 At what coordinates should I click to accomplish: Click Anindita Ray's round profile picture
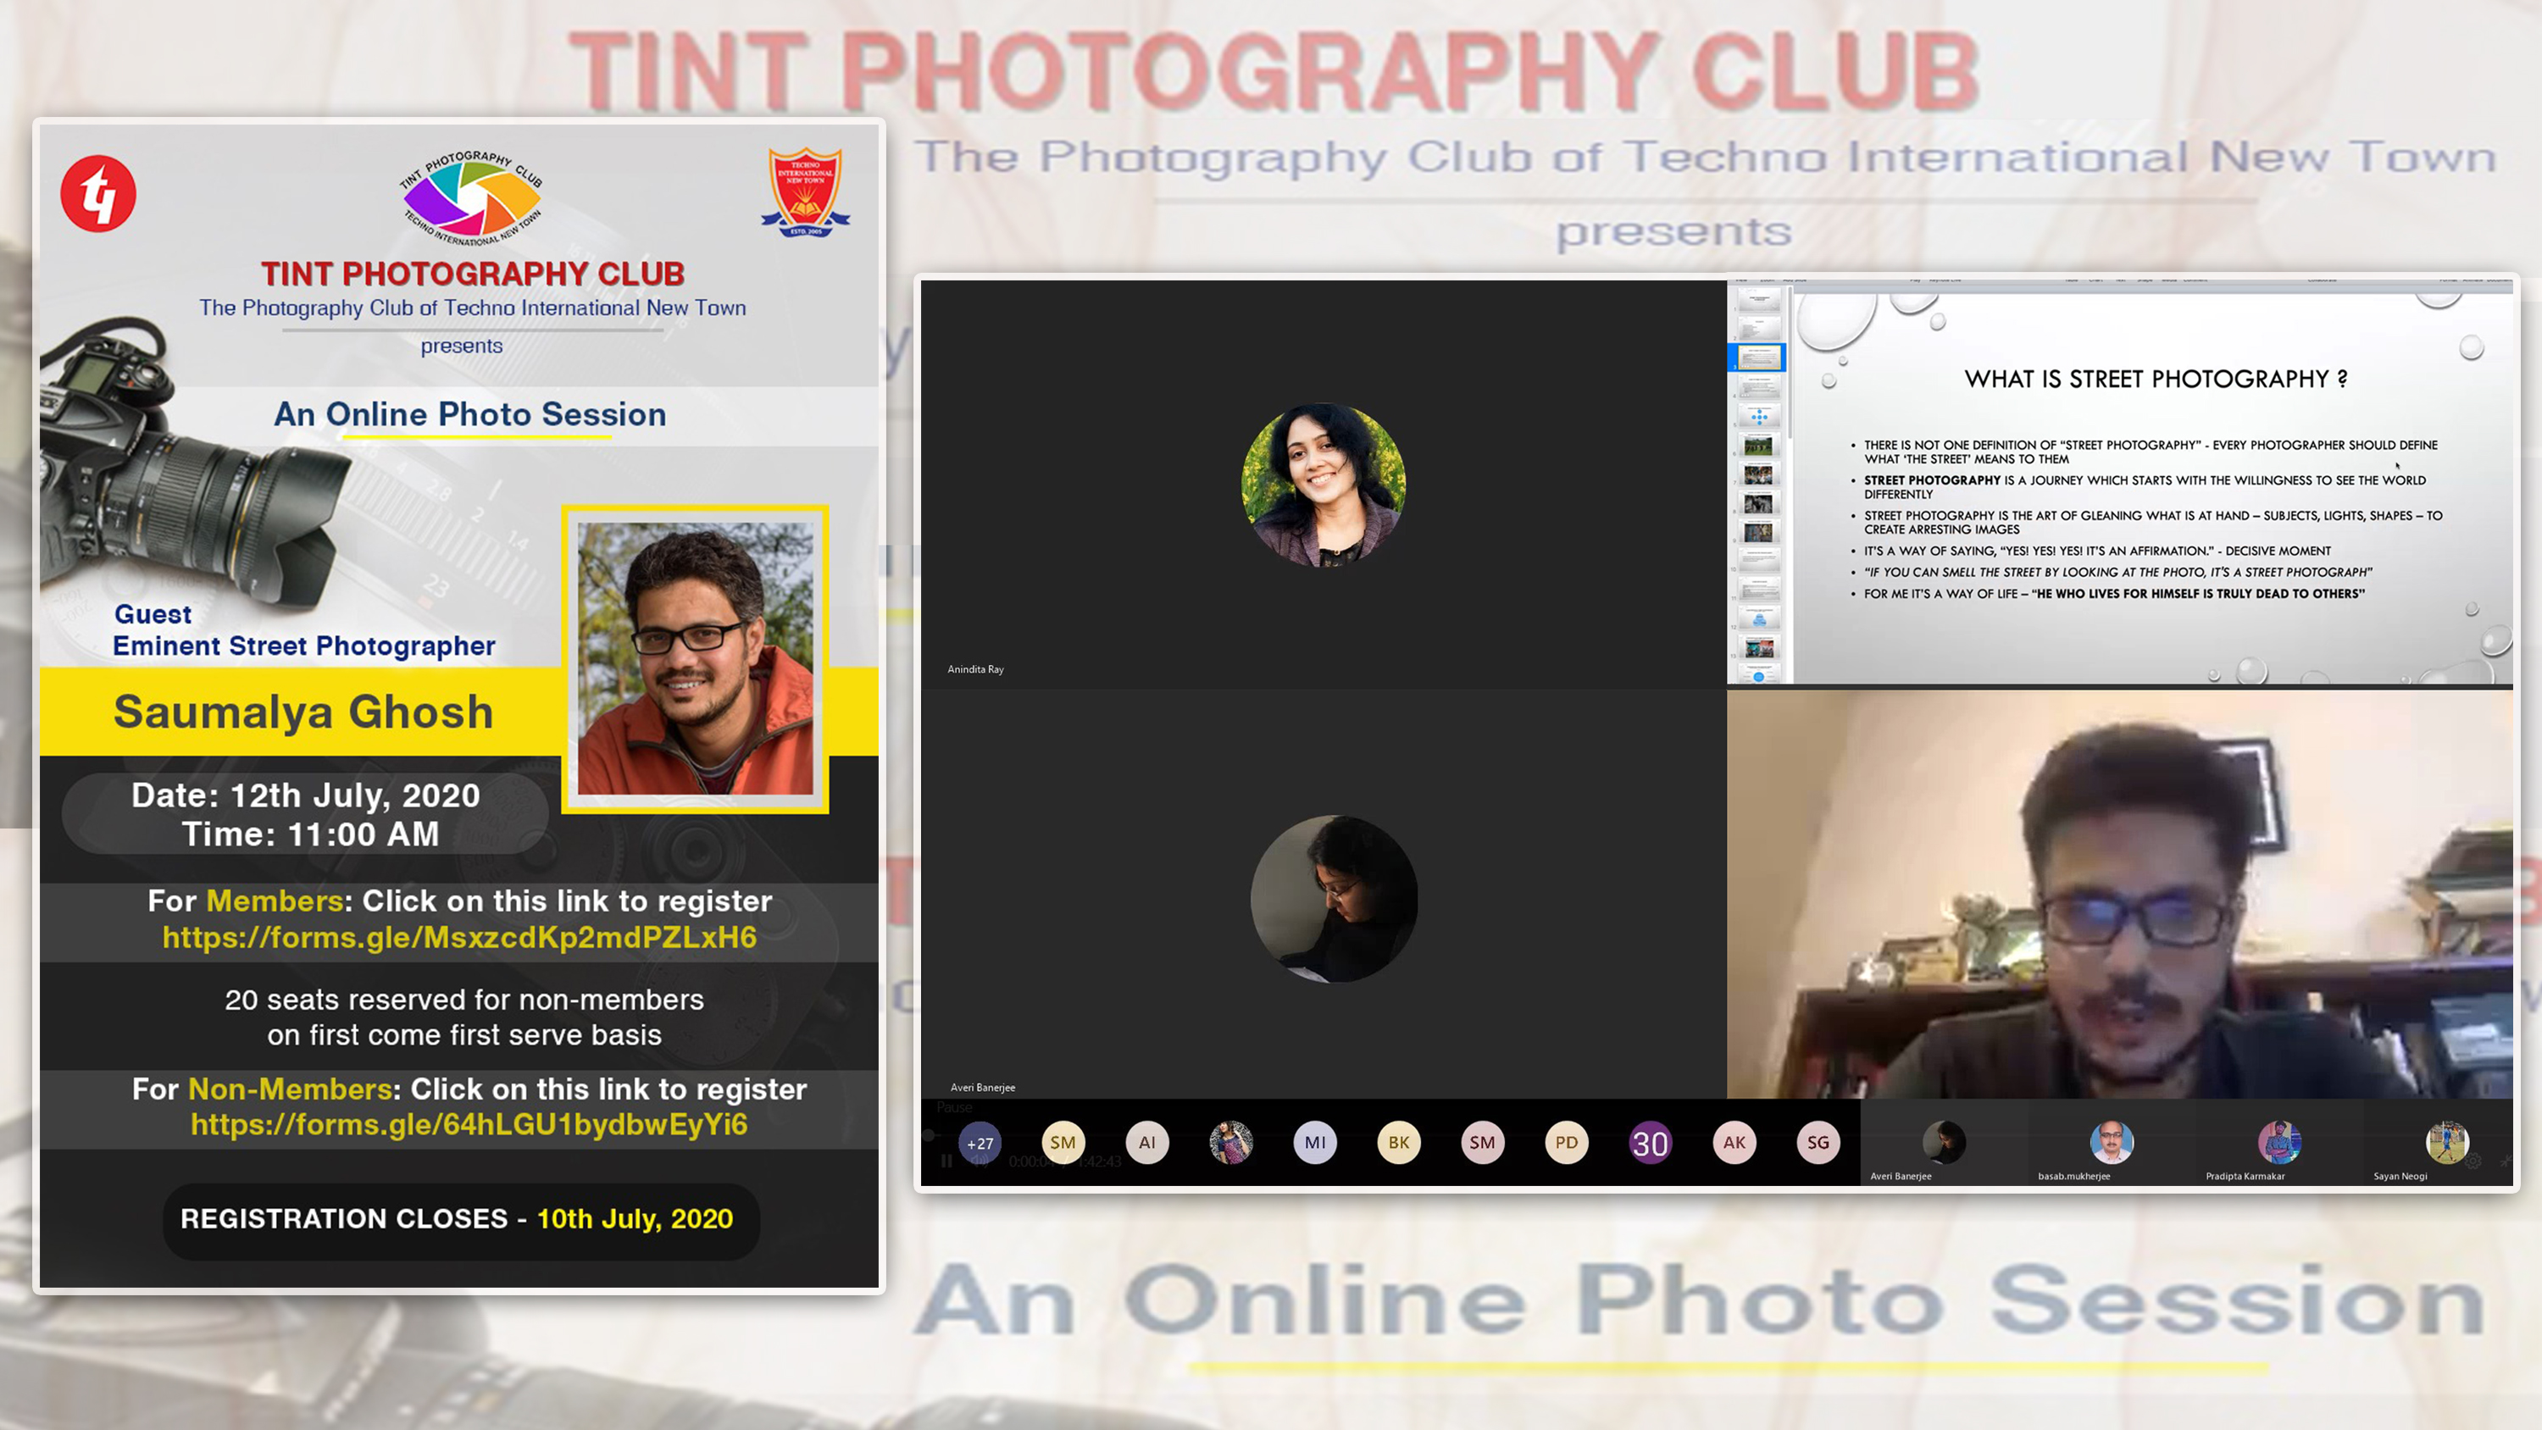point(1324,485)
